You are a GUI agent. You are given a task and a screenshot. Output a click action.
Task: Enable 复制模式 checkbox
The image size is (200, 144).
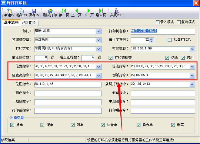[x=179, y=22]
